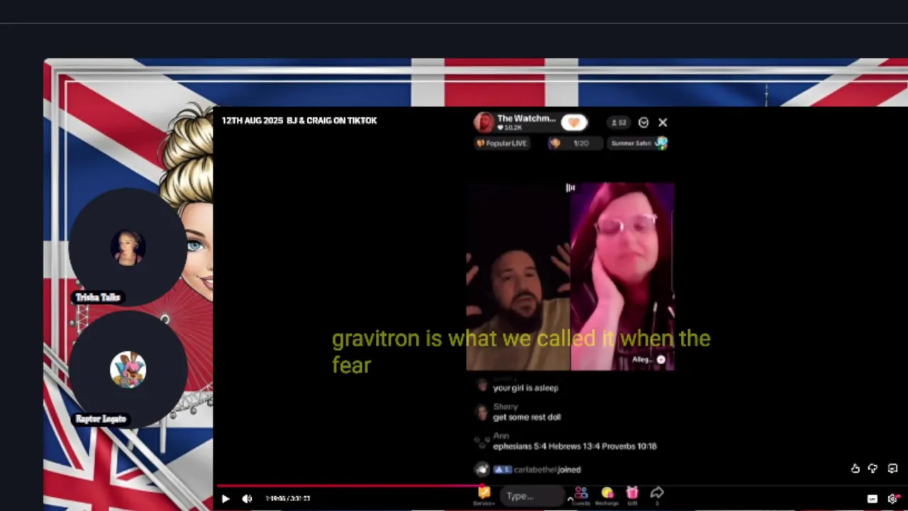Open the 52 viewers list
This screenshot has height=511, width=908.
click(619, 123)
